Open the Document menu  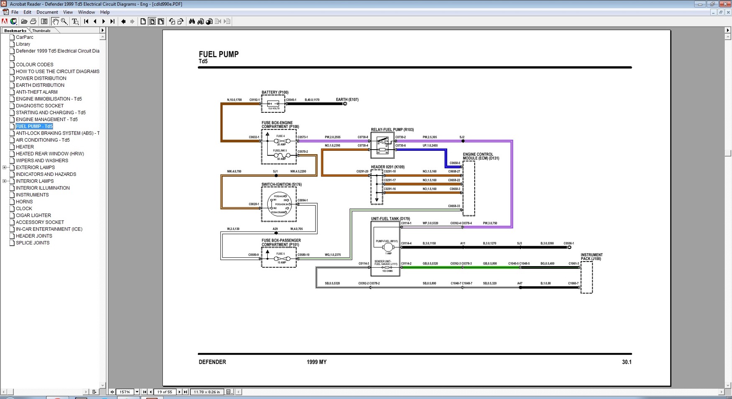pos(47,12)
